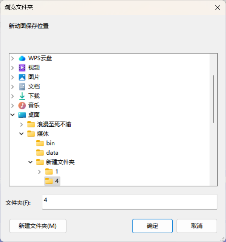Click the folder tree vertical scrollbar
This screenshot has height=242, width=226.
coord(214,99)
